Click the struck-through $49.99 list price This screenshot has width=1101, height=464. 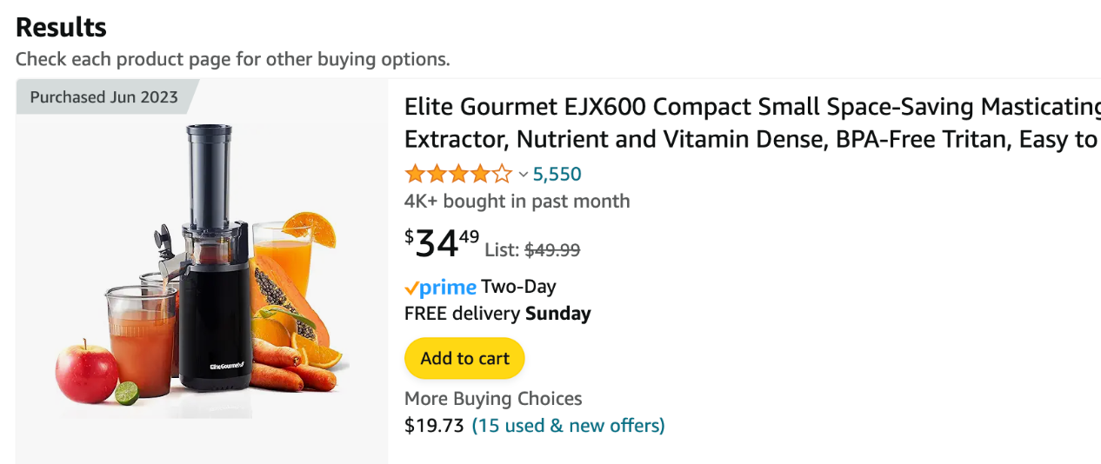point(551,250)
